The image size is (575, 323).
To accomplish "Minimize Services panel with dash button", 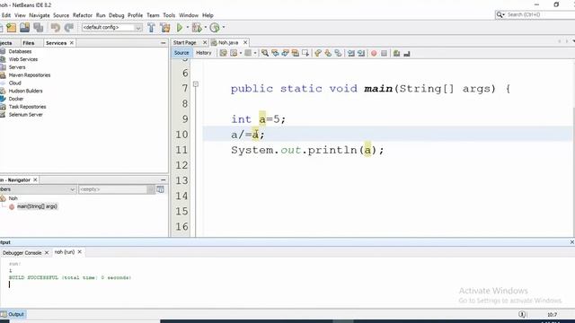I will pos(164,43).
